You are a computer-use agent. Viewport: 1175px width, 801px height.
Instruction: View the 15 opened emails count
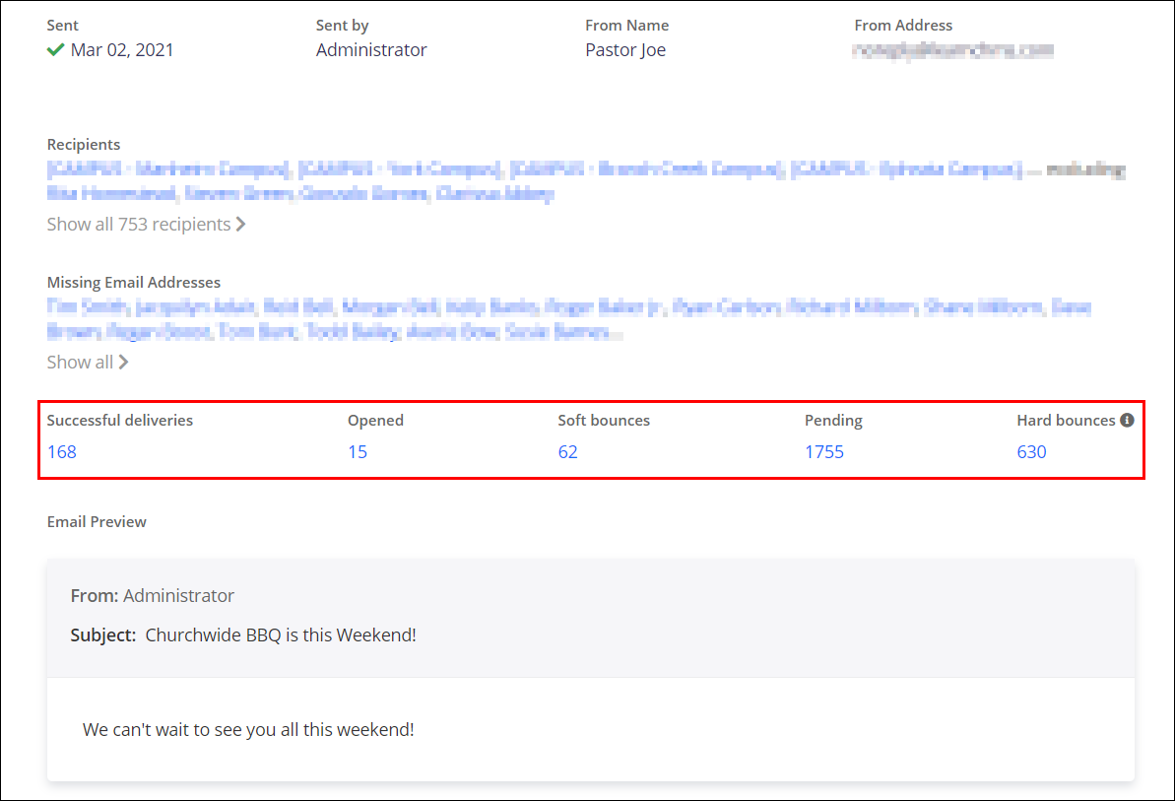tap(358, 452)
